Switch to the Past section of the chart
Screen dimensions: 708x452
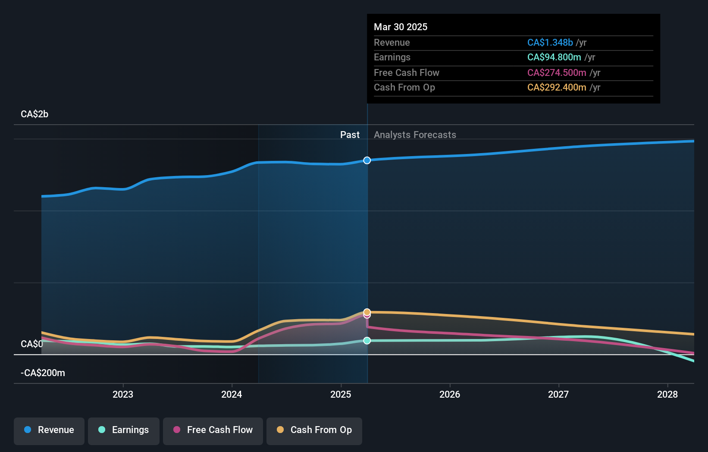[350, 135]
